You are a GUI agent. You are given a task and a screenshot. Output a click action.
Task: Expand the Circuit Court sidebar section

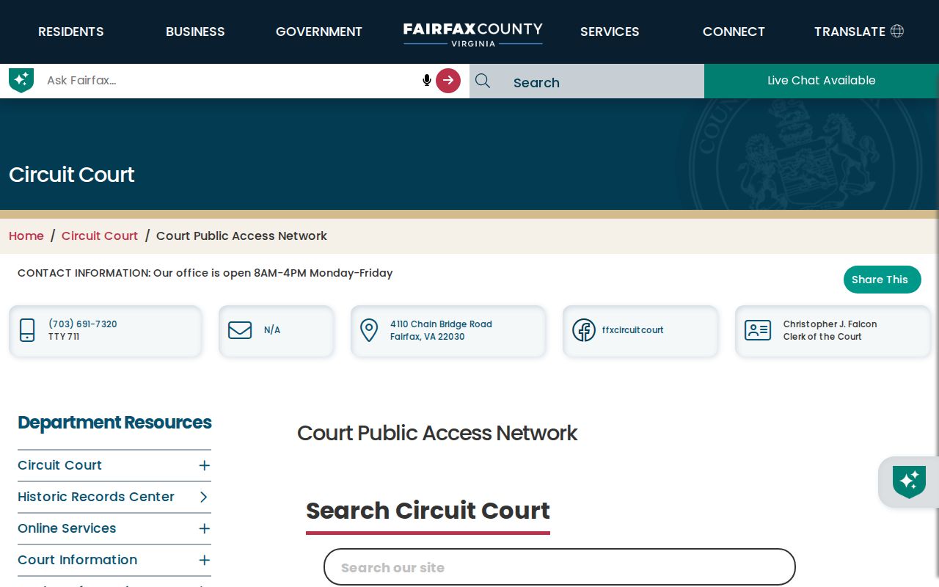coord(205,465)
